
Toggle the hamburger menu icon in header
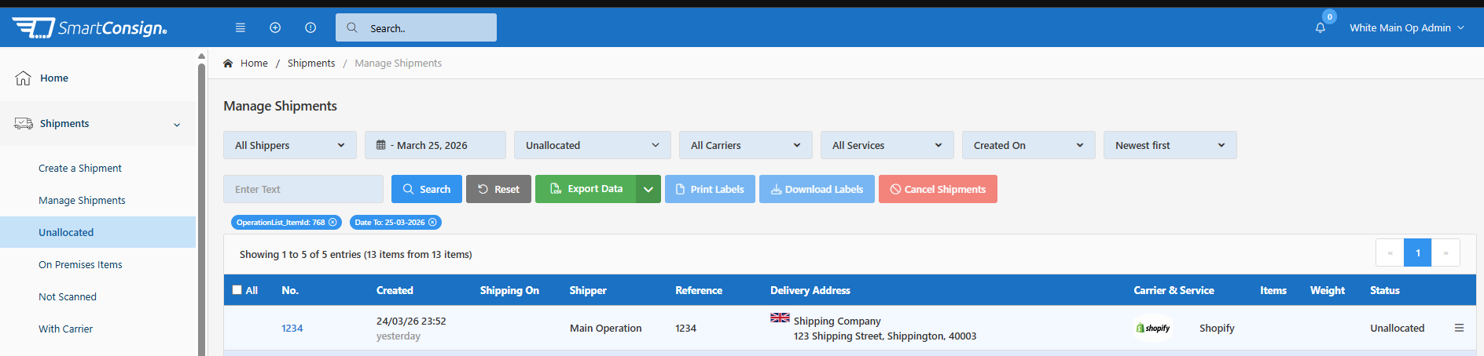[241, 27]
